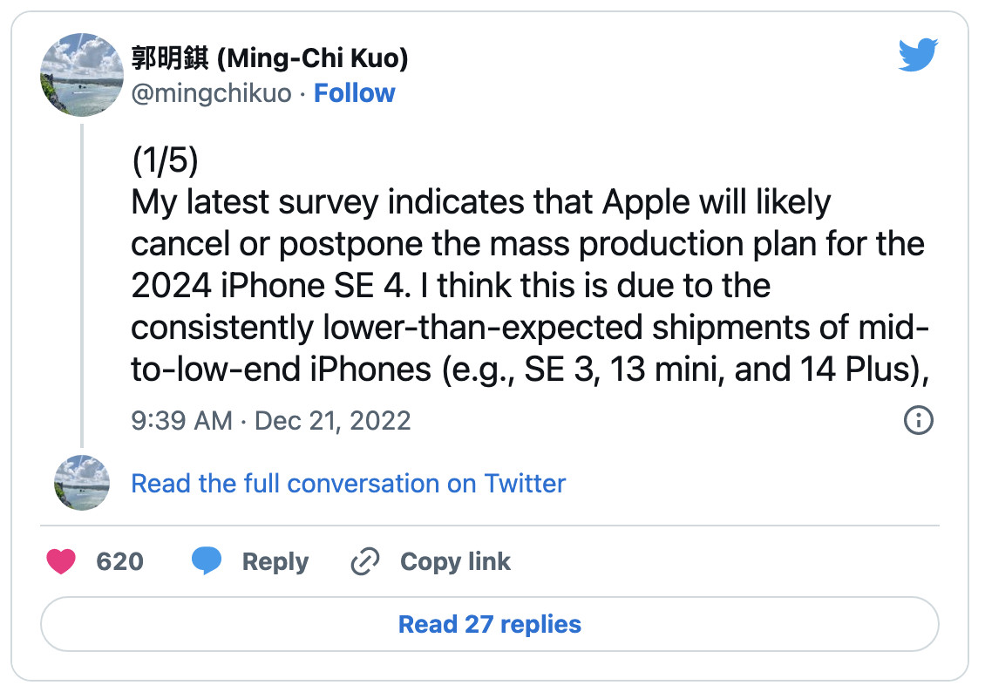
Task: Click the Read 27 replies button
Action: point(490,623)
